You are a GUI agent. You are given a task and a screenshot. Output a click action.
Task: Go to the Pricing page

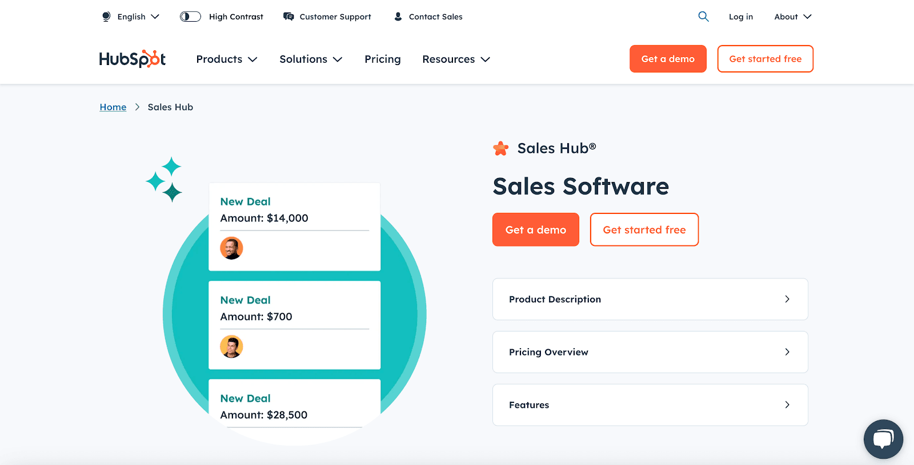click(x=383, y=59)
